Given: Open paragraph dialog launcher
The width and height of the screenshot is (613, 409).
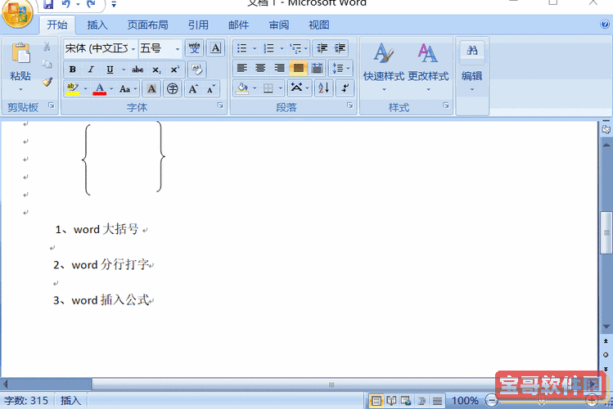Looking at the screenshot, I should 349,106.
